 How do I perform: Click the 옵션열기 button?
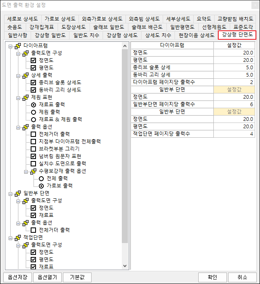[47, 277]
